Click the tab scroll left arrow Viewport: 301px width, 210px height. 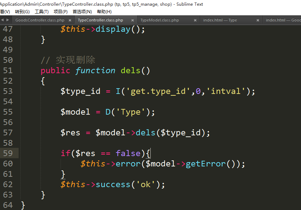point(2,20)
